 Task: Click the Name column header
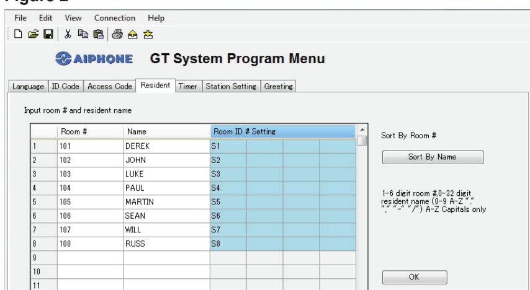tap(167, 131)
